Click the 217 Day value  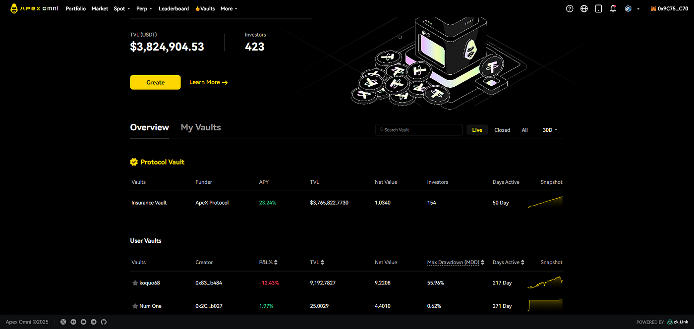click(x=502, y=283)
